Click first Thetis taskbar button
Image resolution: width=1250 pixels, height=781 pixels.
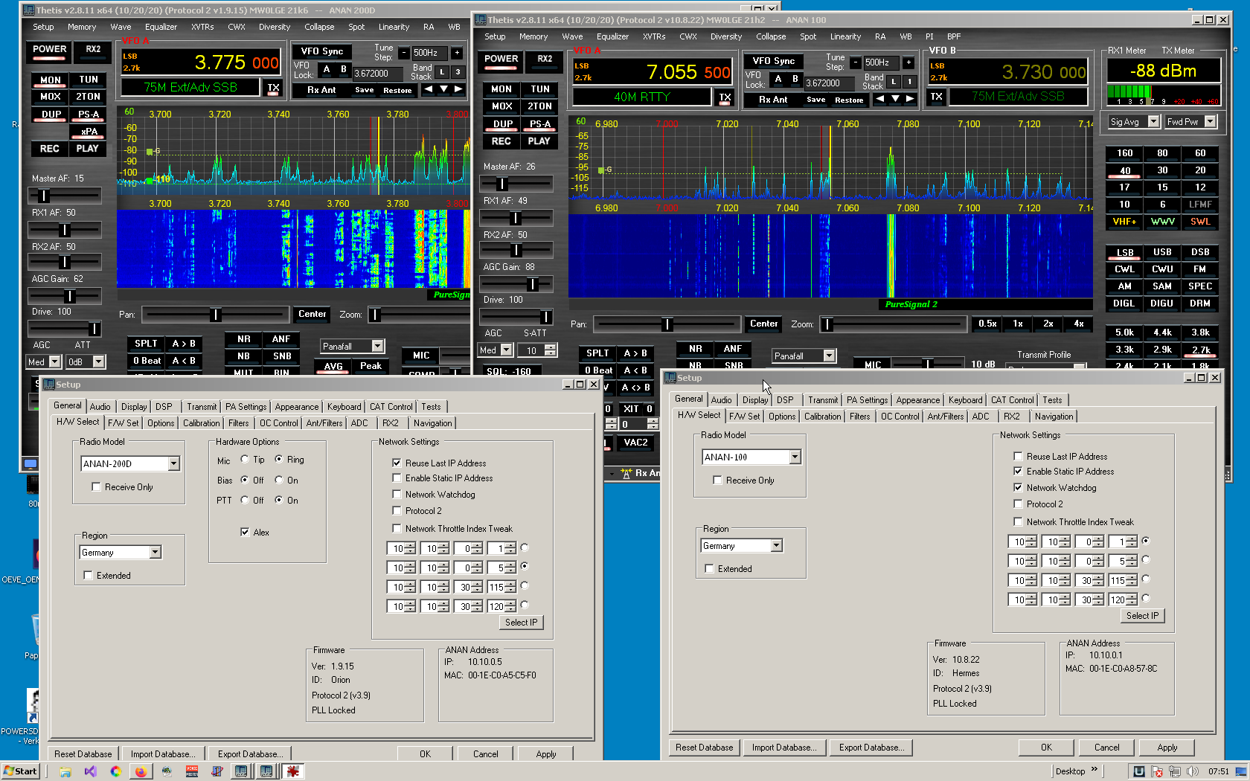(241, 771)
